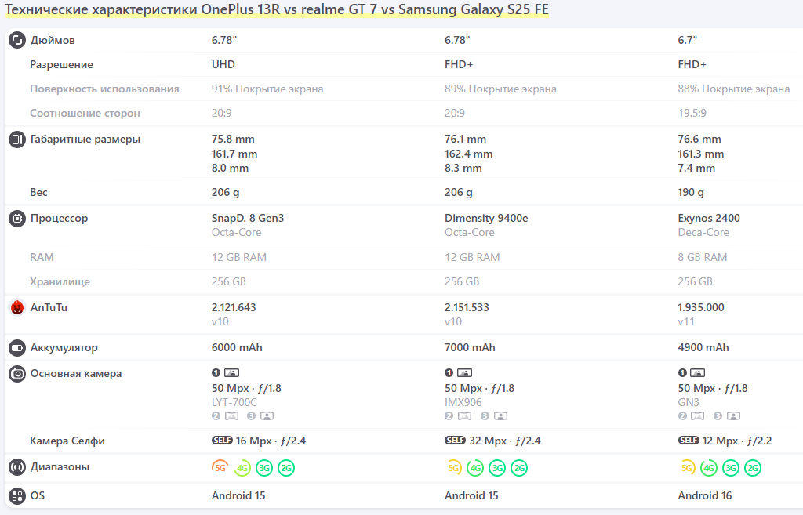This screenshot has height=515, width=803.
Task: Click the 5G badge for Galaxy S25 FE
Action: 687,467
